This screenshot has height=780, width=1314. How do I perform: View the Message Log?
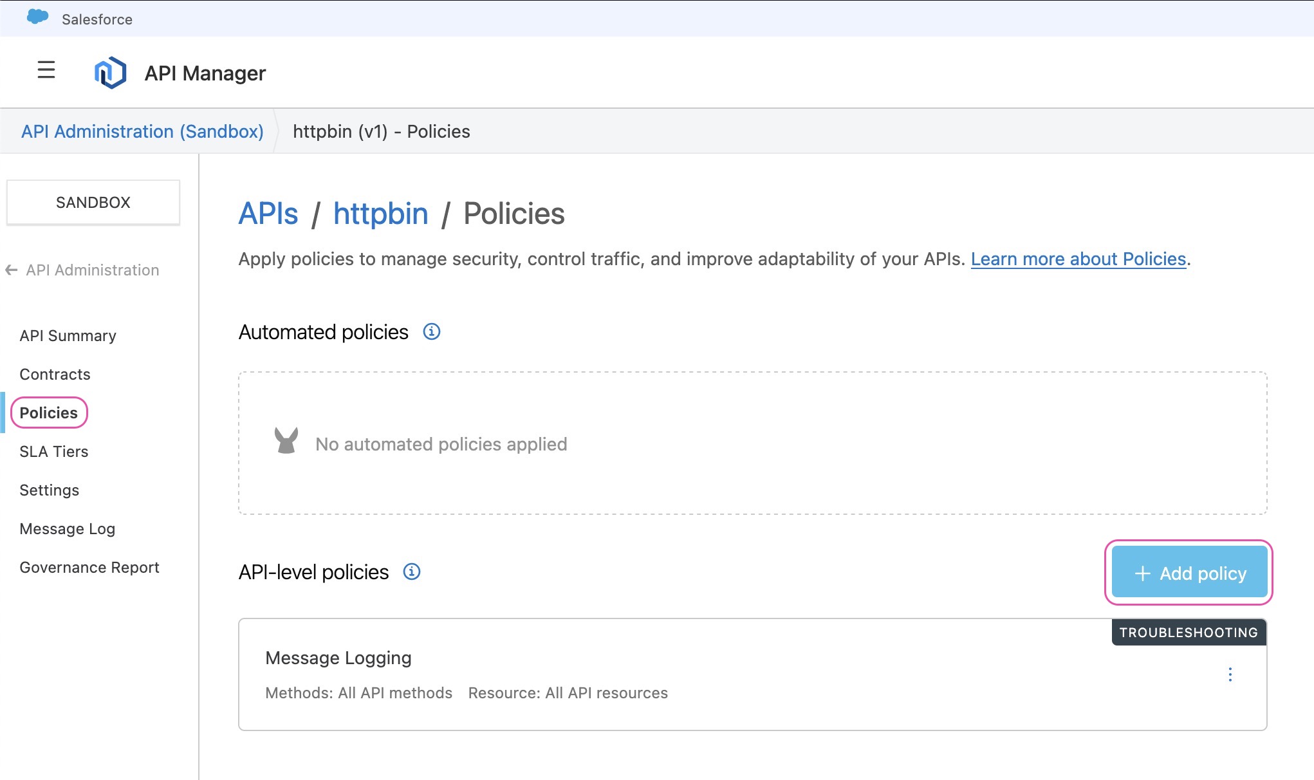[x=67, y=528]
